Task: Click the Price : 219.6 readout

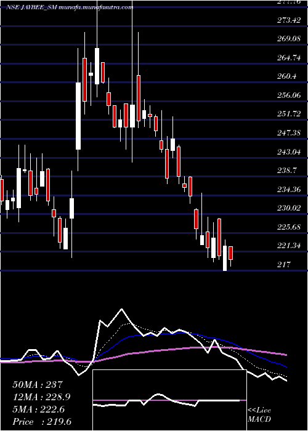Action: (42, 422)
